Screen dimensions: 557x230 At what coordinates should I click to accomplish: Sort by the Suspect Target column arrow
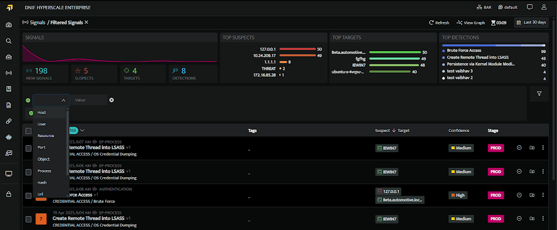[394, 130]
